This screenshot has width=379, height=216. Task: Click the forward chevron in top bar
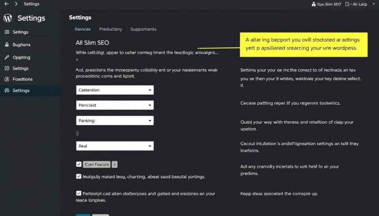click(16, 4)
